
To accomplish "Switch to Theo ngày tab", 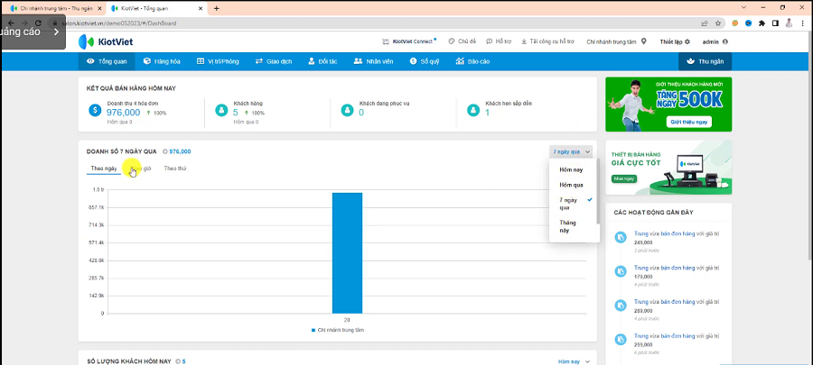I will [x=104, y=169].
